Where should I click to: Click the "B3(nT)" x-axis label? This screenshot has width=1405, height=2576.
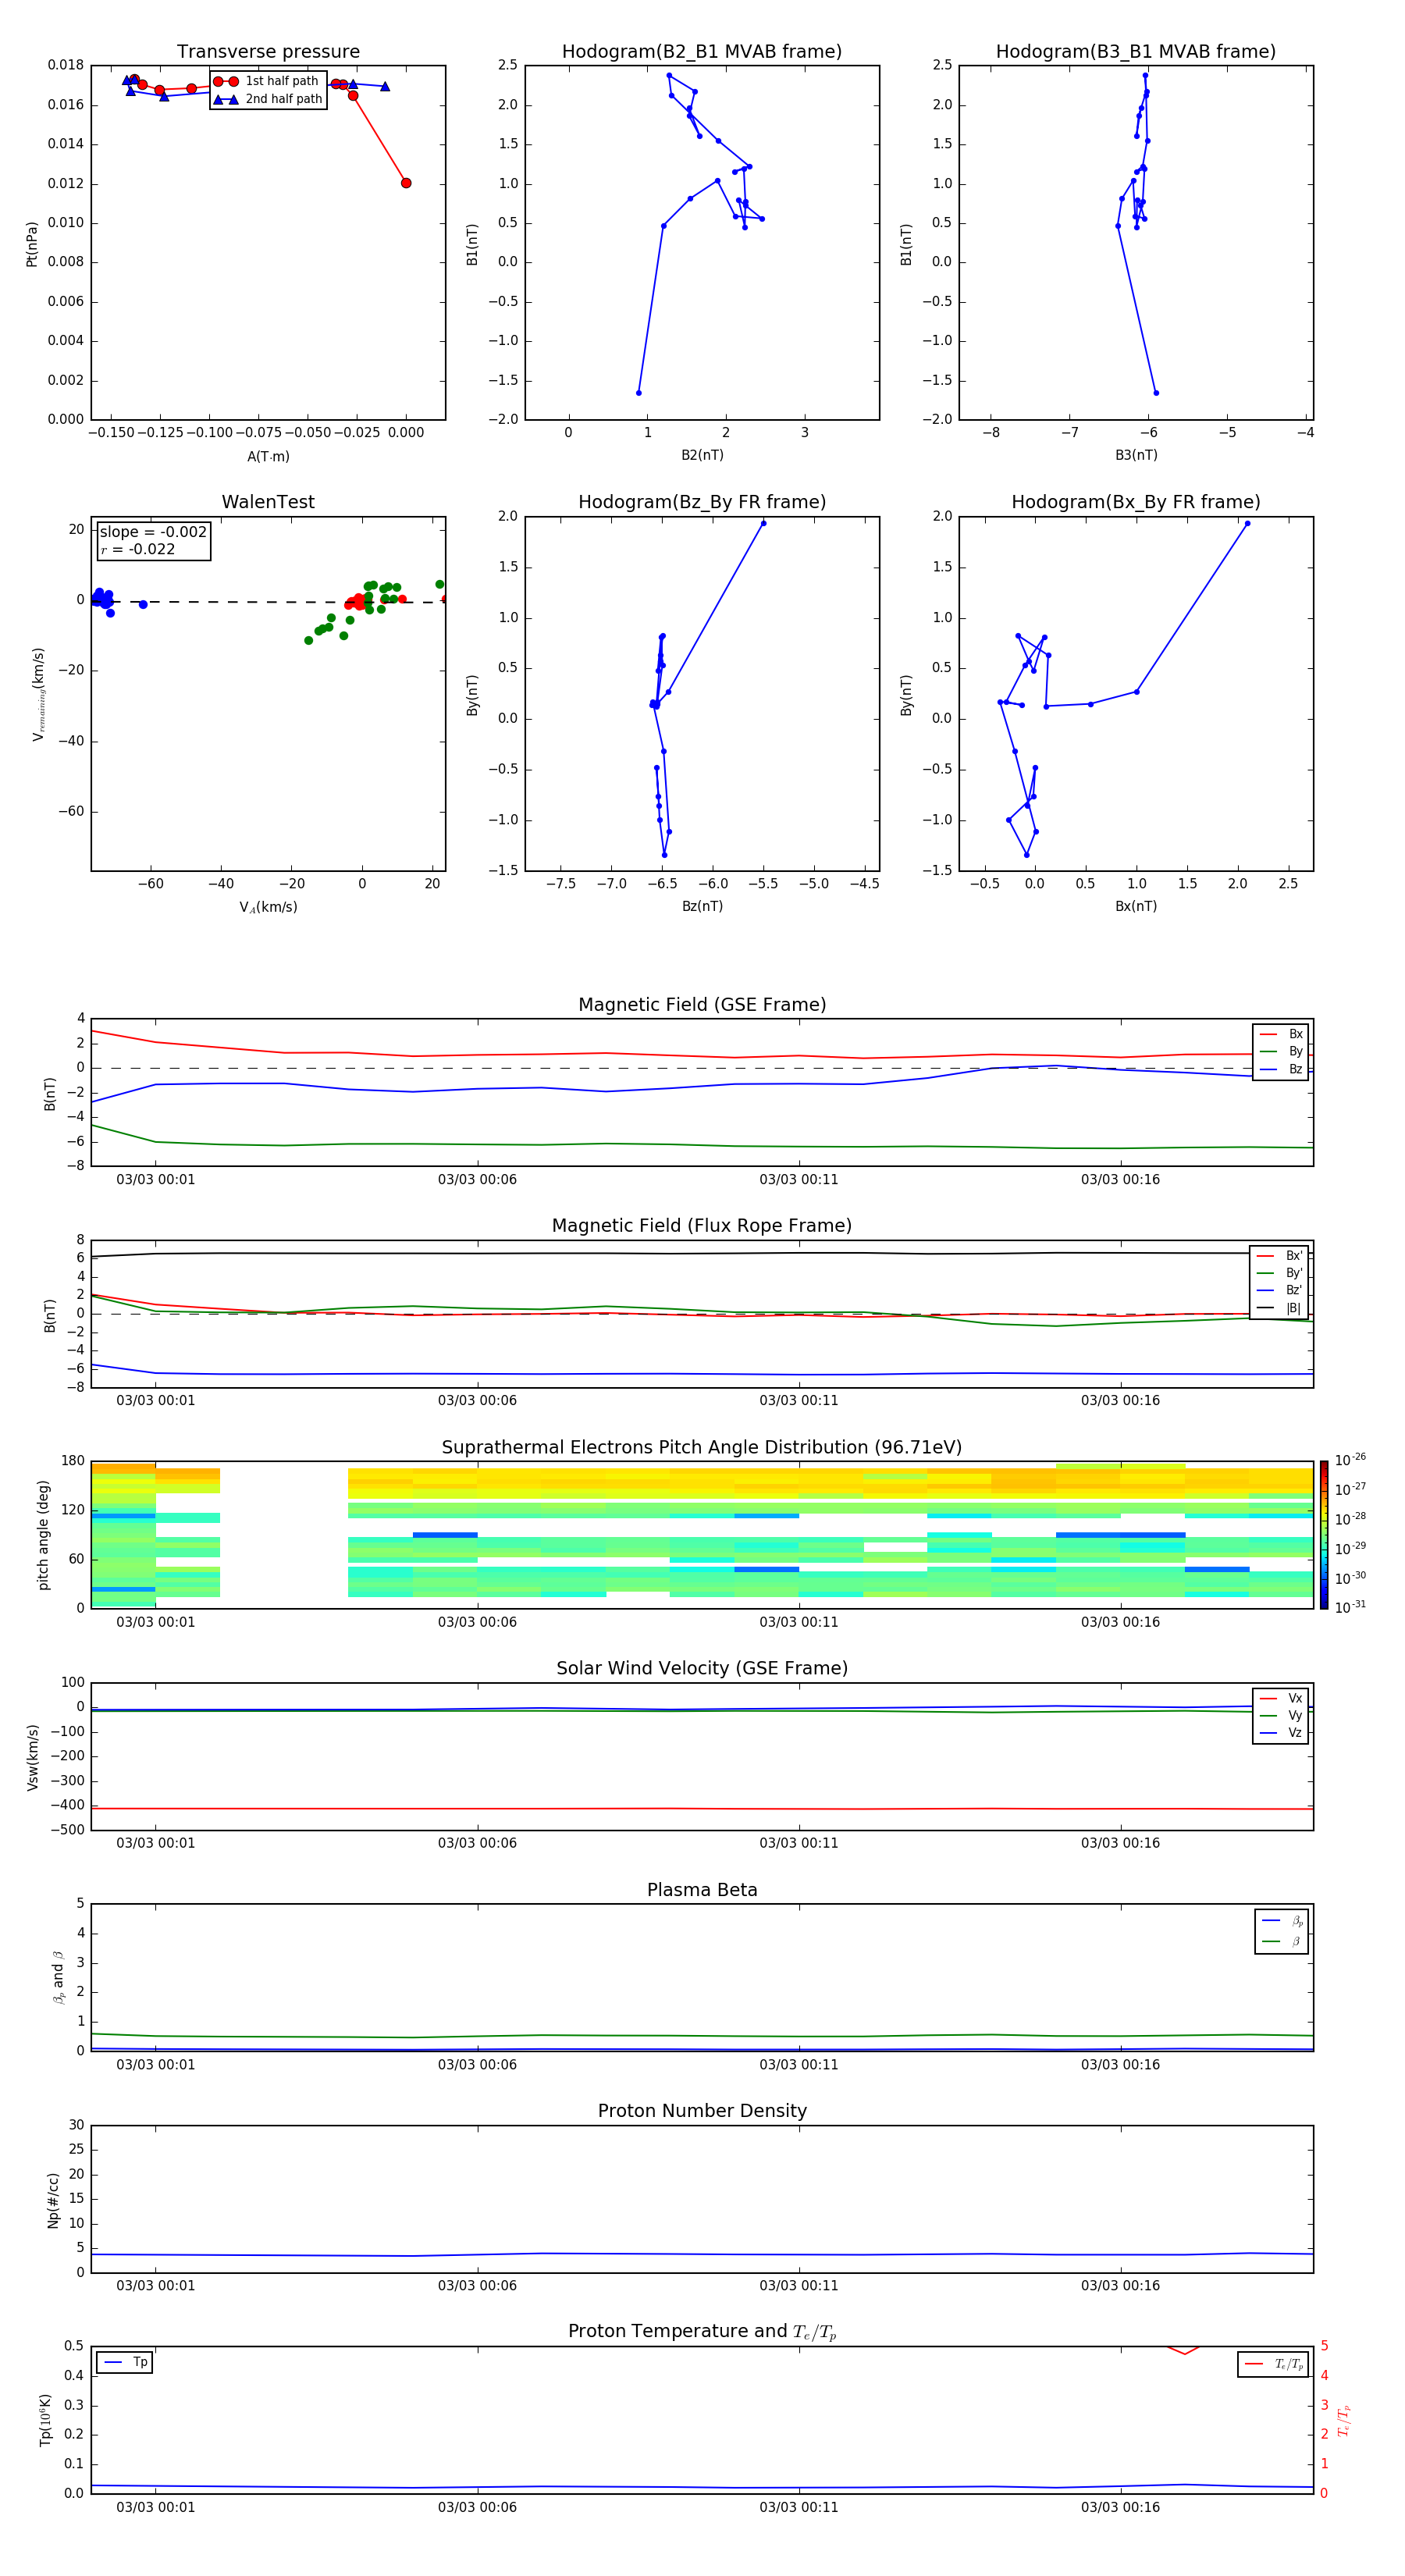tap(1136, 456)
